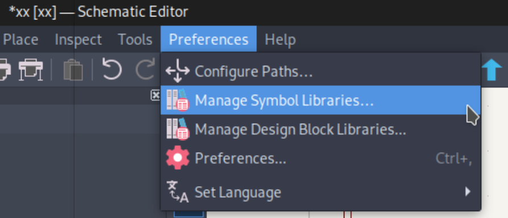Click the Configure Paths arrows icon
Viewport: 508px width, 218px height.
(177, 71)
